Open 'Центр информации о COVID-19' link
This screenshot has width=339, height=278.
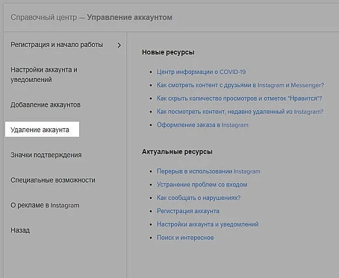[201, 72]
